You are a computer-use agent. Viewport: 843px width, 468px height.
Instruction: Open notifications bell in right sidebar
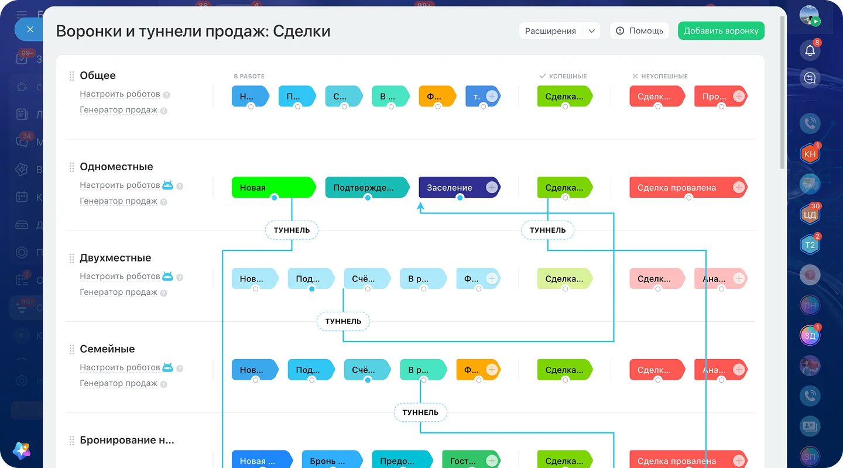click(x=810, y=51)
